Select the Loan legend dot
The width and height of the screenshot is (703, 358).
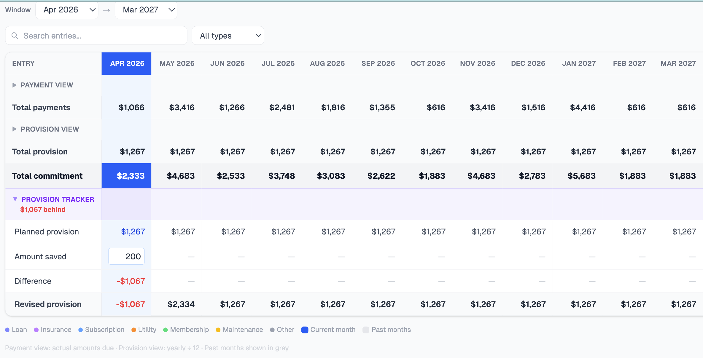8,330
